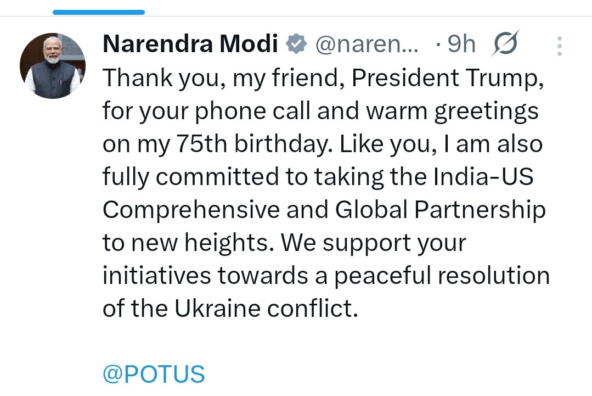Click 'We support your' sentence start
592x396 pixels.
click(x=373, y=243)
